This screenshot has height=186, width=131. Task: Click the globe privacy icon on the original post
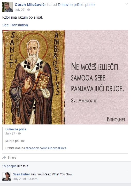point(19,133)
